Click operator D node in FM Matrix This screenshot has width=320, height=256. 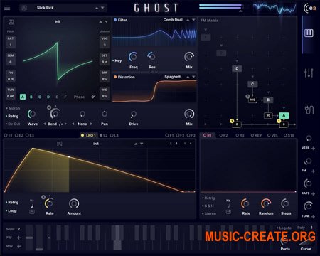click(237, 68)
